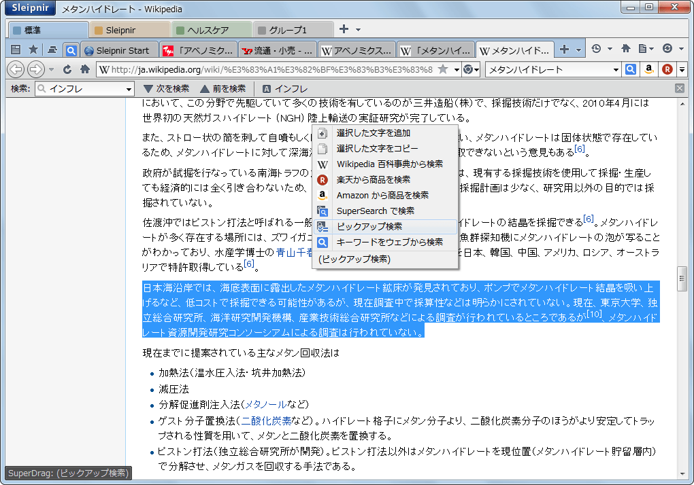
Task: Expand the sync icon dropdown arrow
Action: coord(681,49)
